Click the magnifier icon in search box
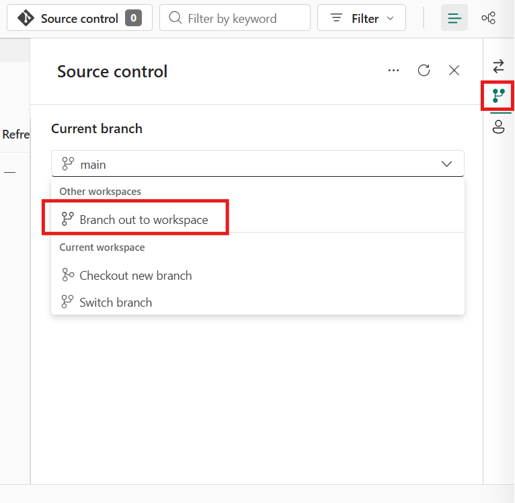This screenshot has height=503, width=515. (175, 17)
